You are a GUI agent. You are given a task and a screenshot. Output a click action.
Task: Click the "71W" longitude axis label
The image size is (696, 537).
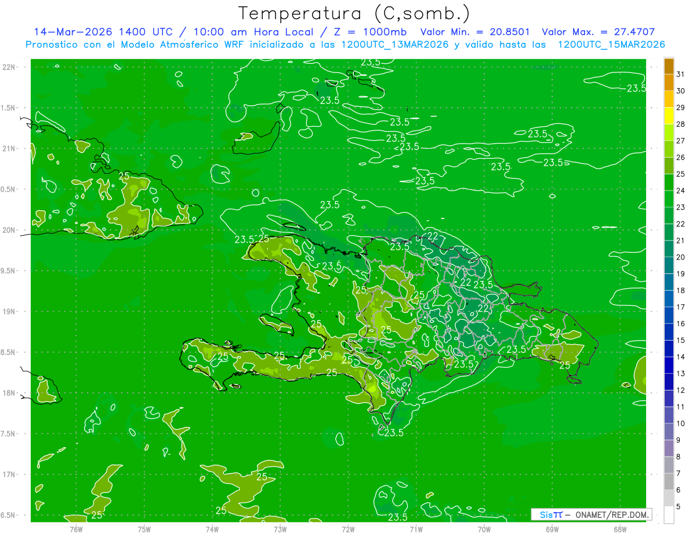point(416,529)
